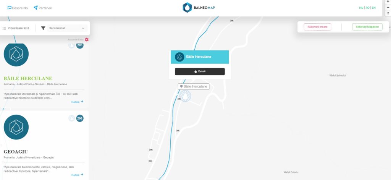Click the Parteneri paper-plane icon
The image size is (391, 180).
click(36, 8)
